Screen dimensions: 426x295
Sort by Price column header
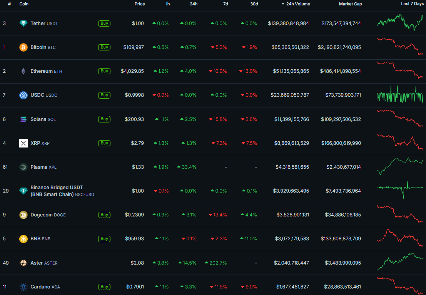pos(140,4)
